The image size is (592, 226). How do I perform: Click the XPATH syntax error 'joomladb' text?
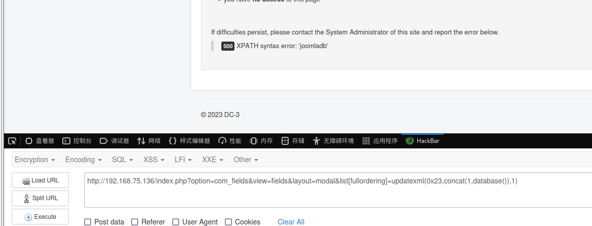[282, 46]
